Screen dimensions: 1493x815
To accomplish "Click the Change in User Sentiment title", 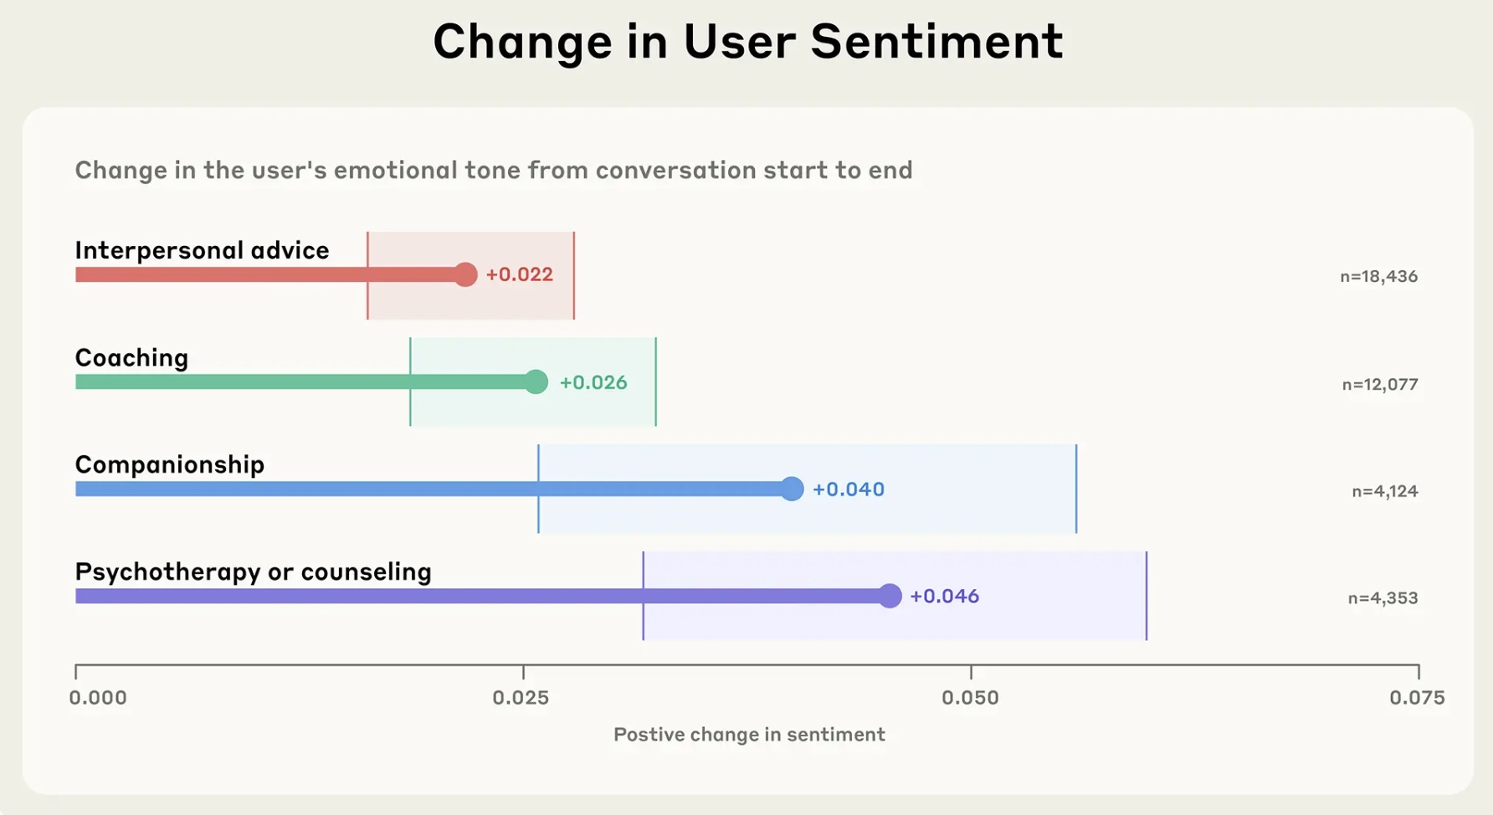I will 747,41.
